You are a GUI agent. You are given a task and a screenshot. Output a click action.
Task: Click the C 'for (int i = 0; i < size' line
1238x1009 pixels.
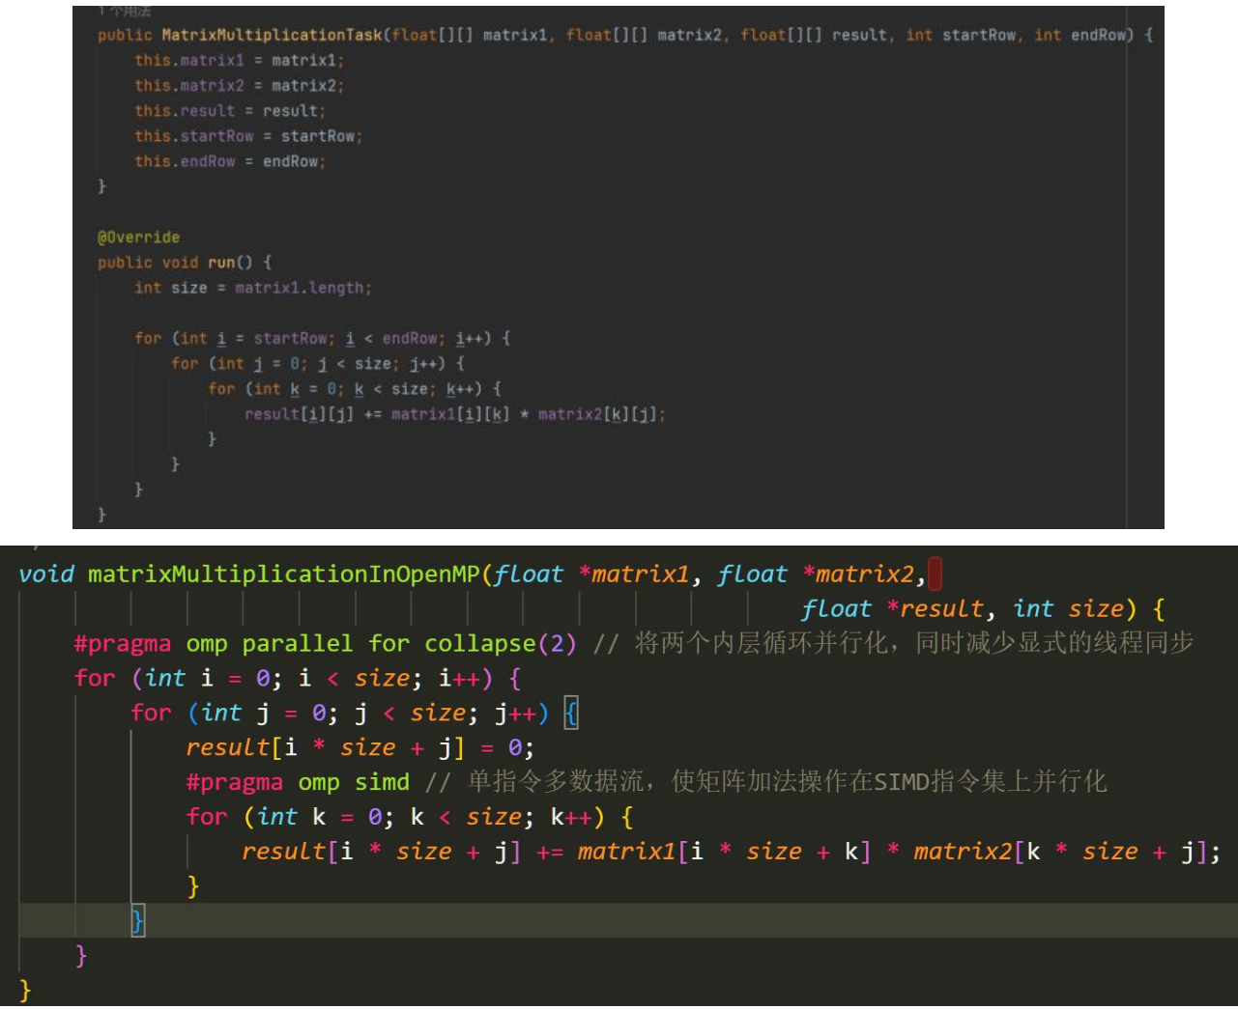pos(298,679)
